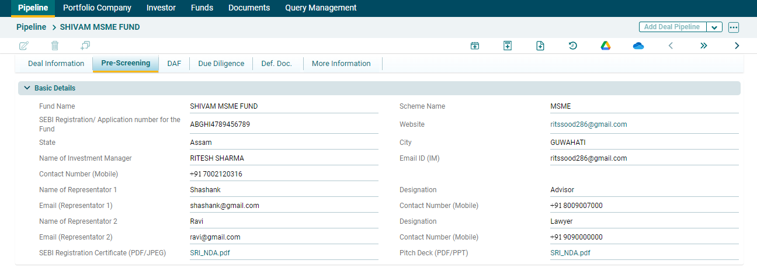Viewport: 757px width, 274px height.
Task: Open the history clock icon
Action: (x=573, y=46)
